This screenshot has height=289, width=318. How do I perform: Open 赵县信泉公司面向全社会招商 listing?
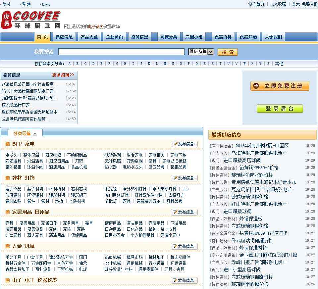pos(29,84)
